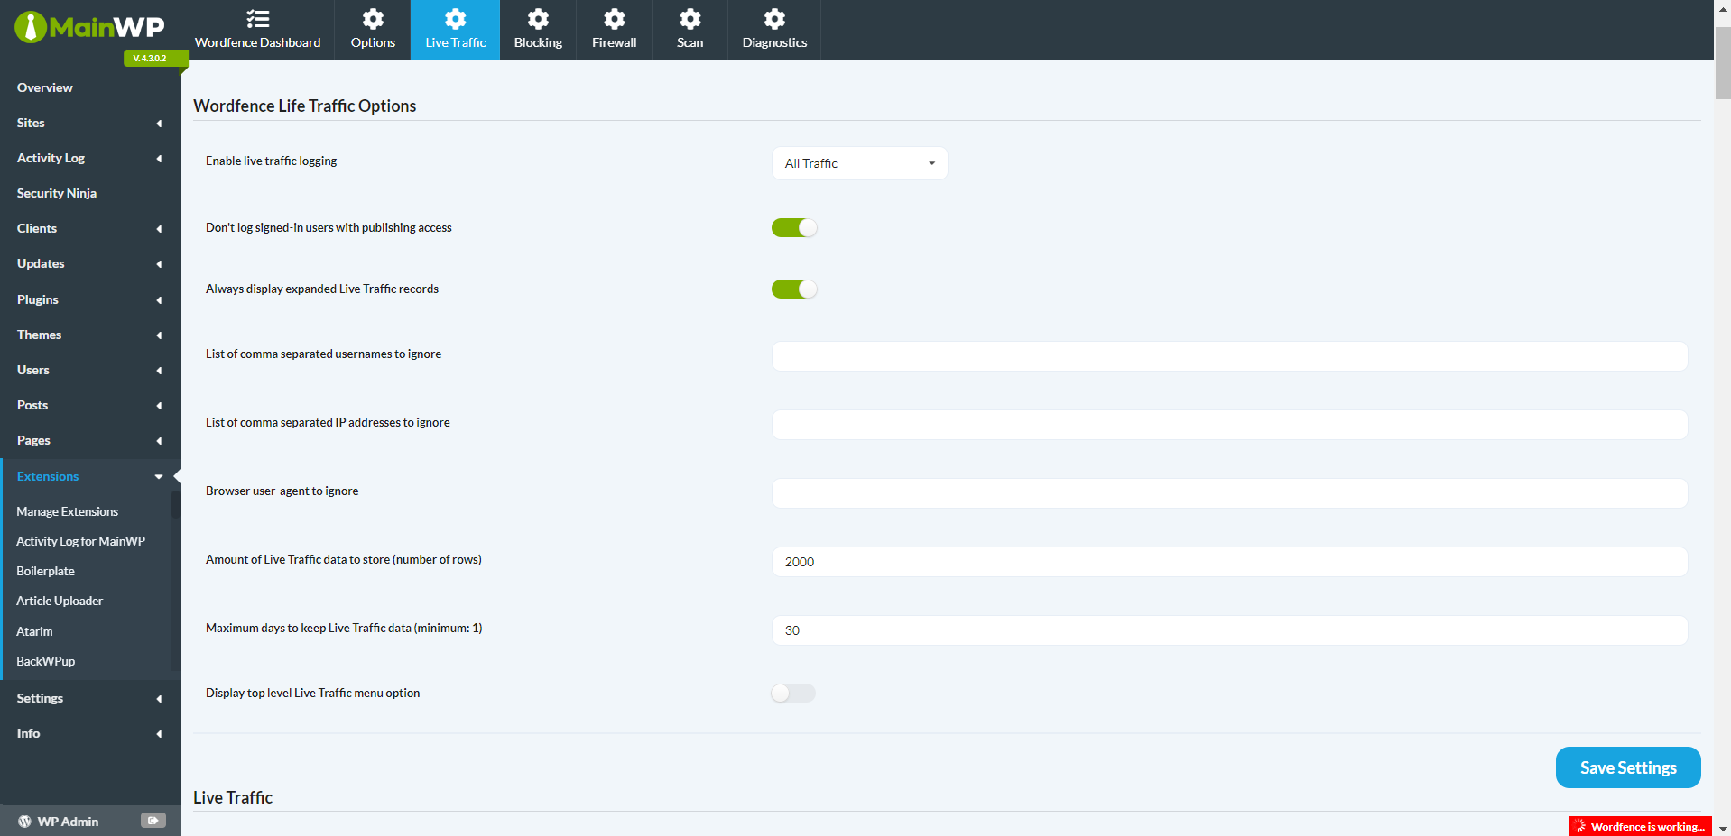Expand the Sites menu arrow
Image resolution: width=1731 pixels, height=836 pixels.
(159, 124)
